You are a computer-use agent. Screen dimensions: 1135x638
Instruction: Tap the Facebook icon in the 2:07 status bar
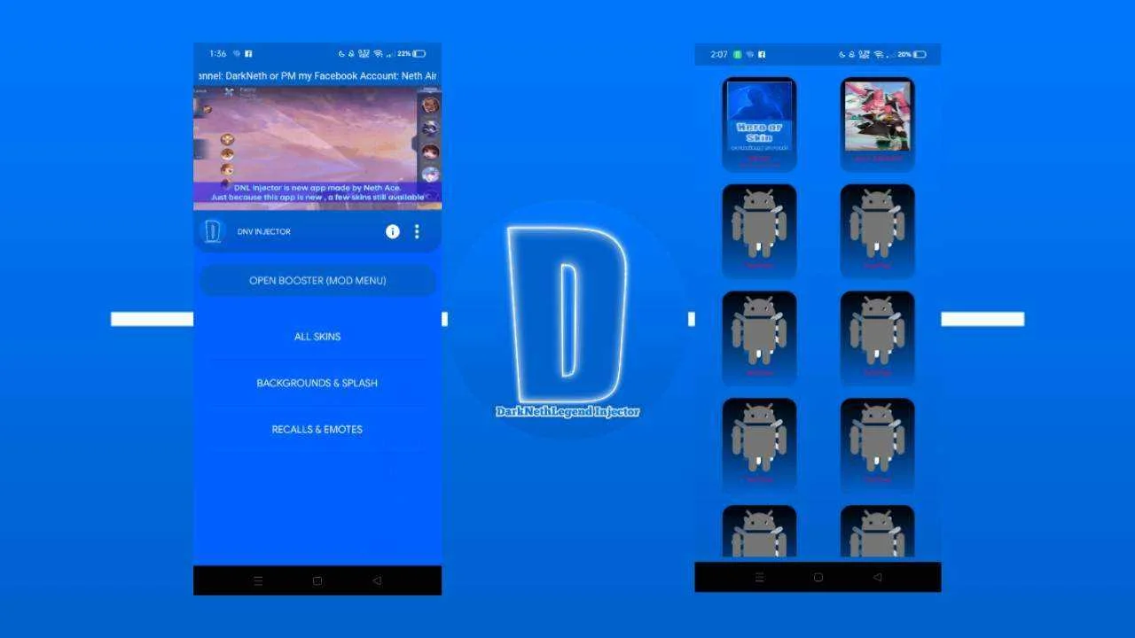tap(762, 54)
